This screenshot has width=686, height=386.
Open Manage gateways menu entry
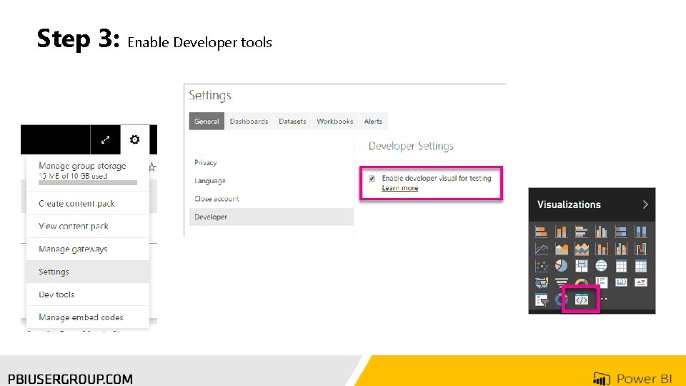tap(87, 249)
